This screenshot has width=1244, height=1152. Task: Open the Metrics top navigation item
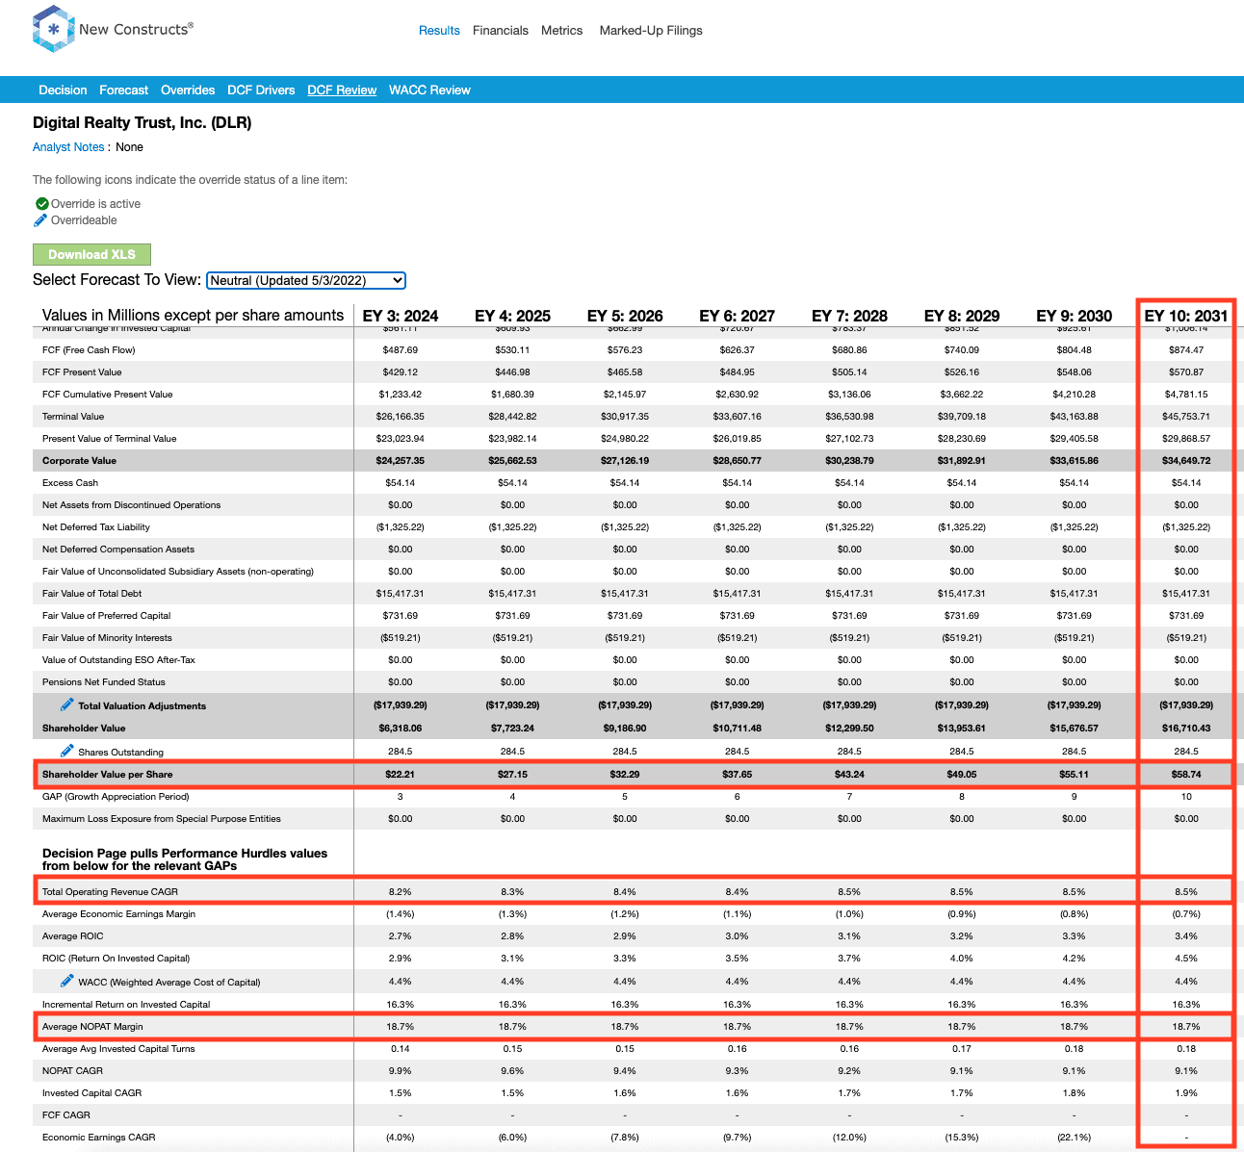(x=561, y=31)
